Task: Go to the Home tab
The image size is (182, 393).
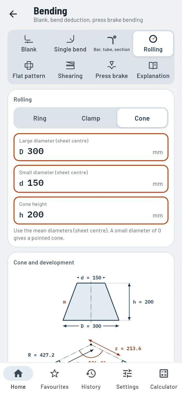Action: pyautogui.click(x=18, y=378)
